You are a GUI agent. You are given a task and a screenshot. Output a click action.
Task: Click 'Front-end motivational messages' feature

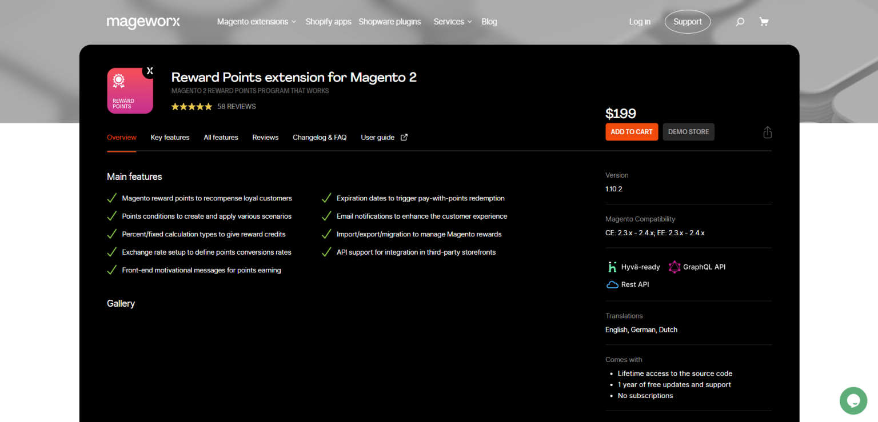(x=201, y=270)
